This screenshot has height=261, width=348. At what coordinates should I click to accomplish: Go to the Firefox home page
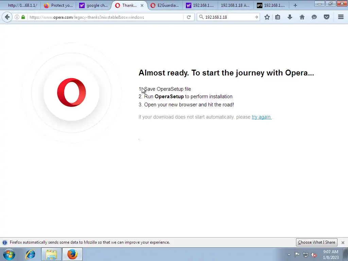coord(302,17)
